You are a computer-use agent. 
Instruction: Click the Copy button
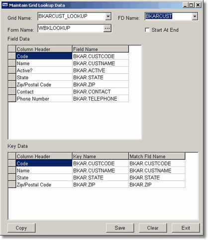21,228
